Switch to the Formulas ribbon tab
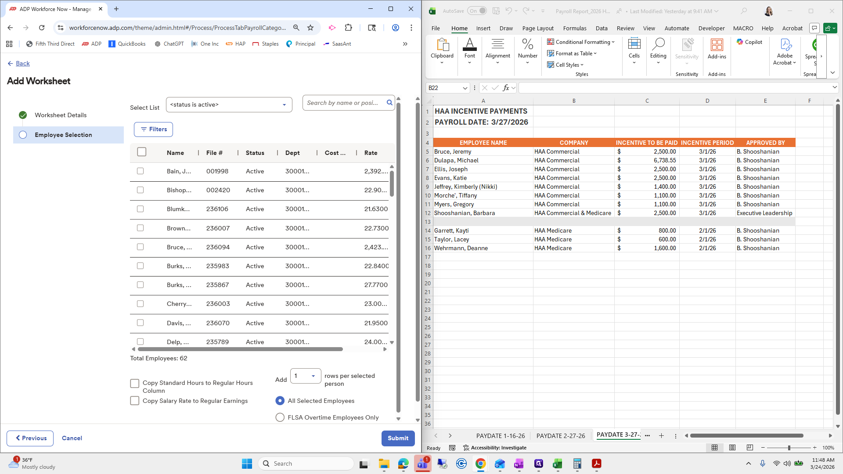Screen dimensions: 843x474 click(574, 28)
